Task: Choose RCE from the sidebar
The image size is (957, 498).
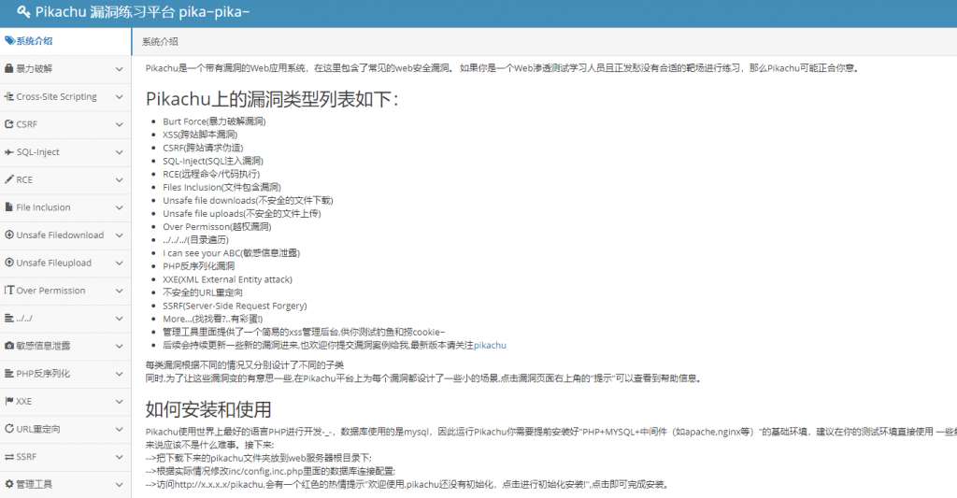Action: tap(65, 179)
